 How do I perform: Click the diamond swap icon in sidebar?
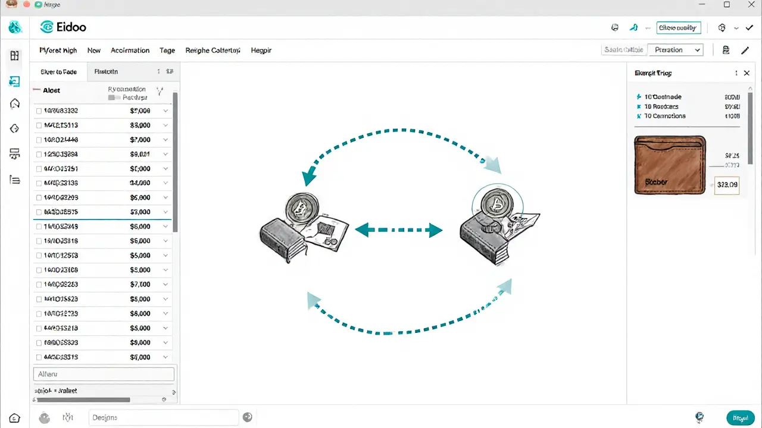click(x=14, y=128)
